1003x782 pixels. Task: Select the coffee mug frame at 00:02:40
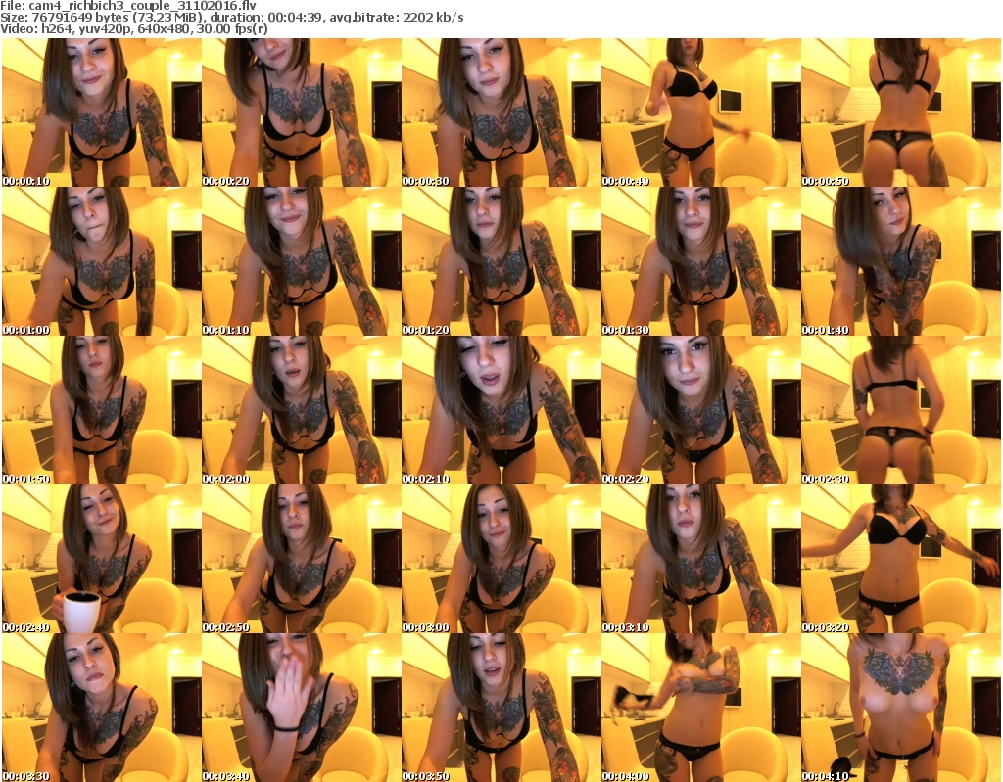pyautogui.click(x=101, y=559)
